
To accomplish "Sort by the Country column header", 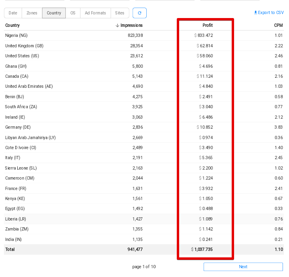I will point(12,26).
